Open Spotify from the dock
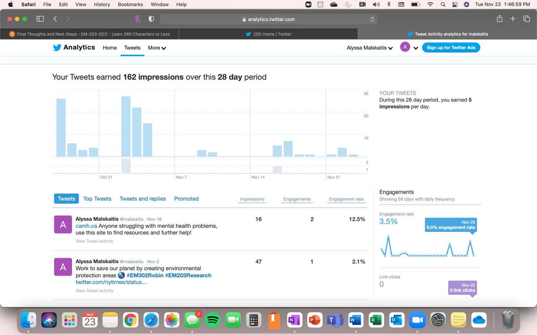 click(213, 320)
